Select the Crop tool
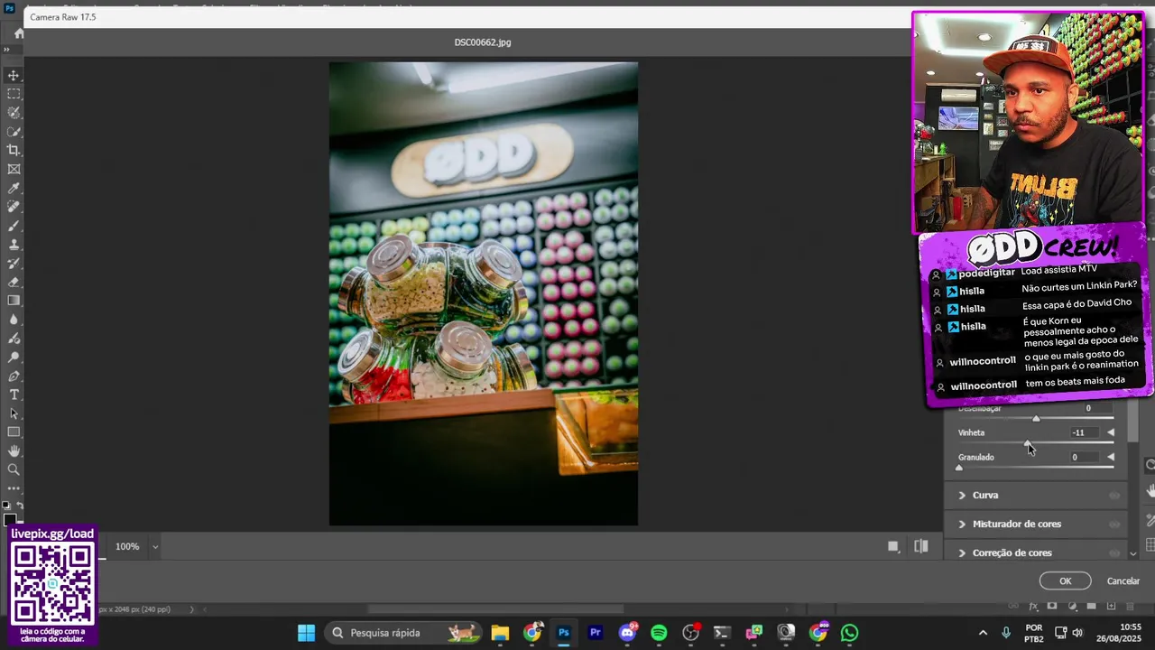Viewport: 1155px width, 650px height. click(14, 150)
